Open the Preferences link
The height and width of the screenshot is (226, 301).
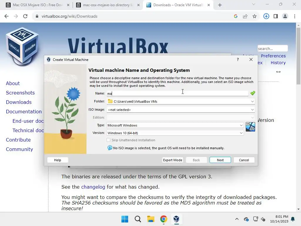(x=273, y=56)
